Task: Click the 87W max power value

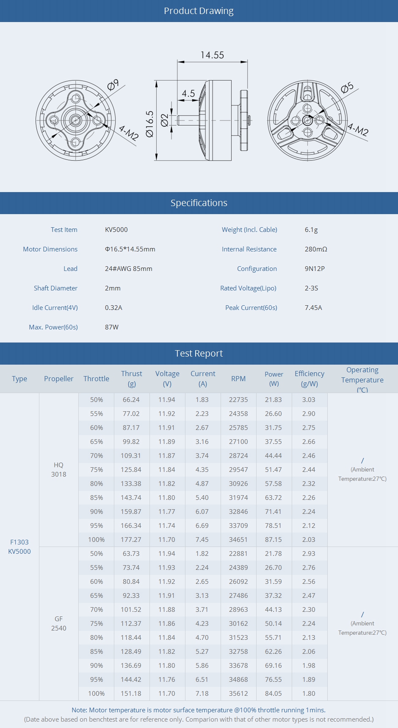Action: pyautogui.click(x=112, y=327)
